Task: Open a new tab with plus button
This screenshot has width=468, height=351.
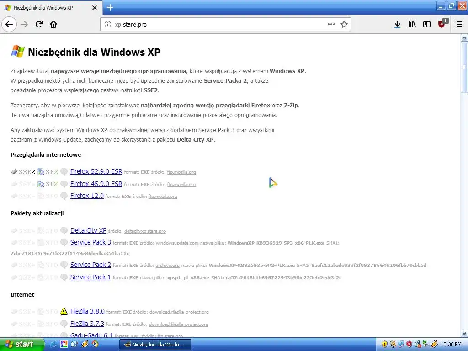Action: [x=110, y=7]
